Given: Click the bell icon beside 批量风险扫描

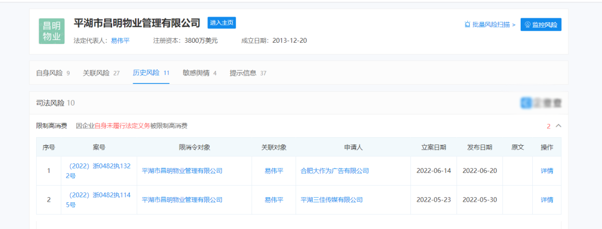Looking at the screenshot, I should [x=467, y=24].
